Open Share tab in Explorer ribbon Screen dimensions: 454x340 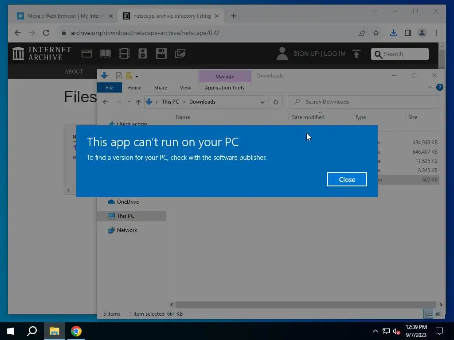click(160, 88)
